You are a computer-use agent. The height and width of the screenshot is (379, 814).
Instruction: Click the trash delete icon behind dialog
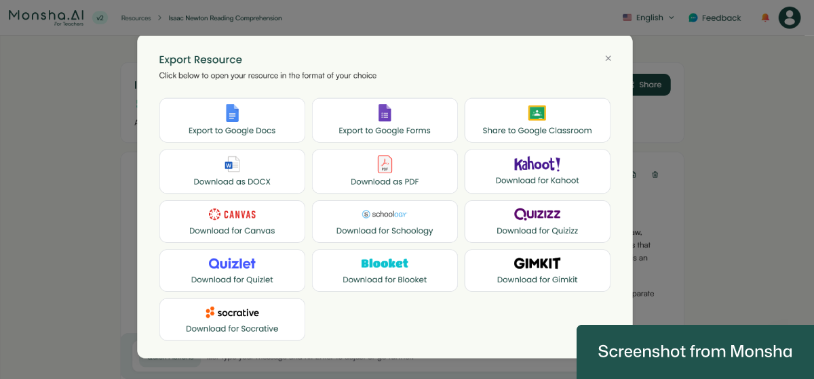pyautogui.click(x=655, y=175)
